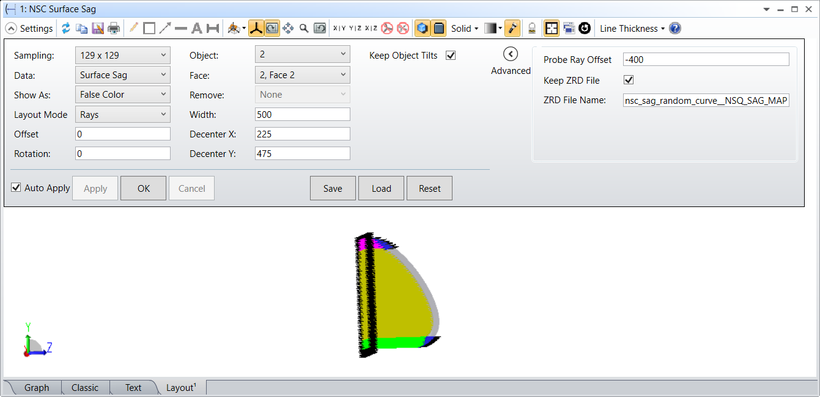Screen dimensions: 820x397
Task: Switch to the Text tab
Action: (x=133, y=388)
